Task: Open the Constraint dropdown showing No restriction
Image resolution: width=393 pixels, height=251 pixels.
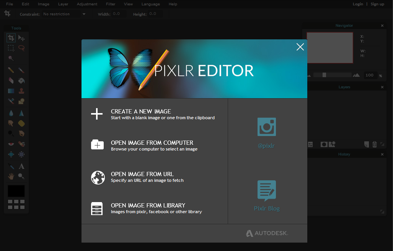Action: 64,14
